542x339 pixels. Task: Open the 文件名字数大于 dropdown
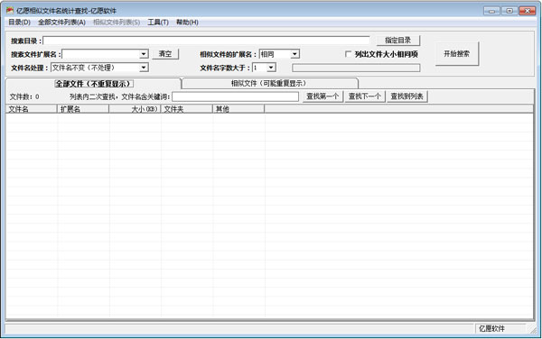click(271, 68)
